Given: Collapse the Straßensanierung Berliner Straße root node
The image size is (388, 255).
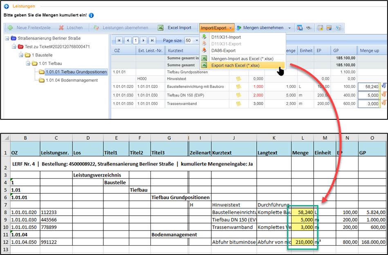Looking at the screenshot, I should tap(7, 38).
